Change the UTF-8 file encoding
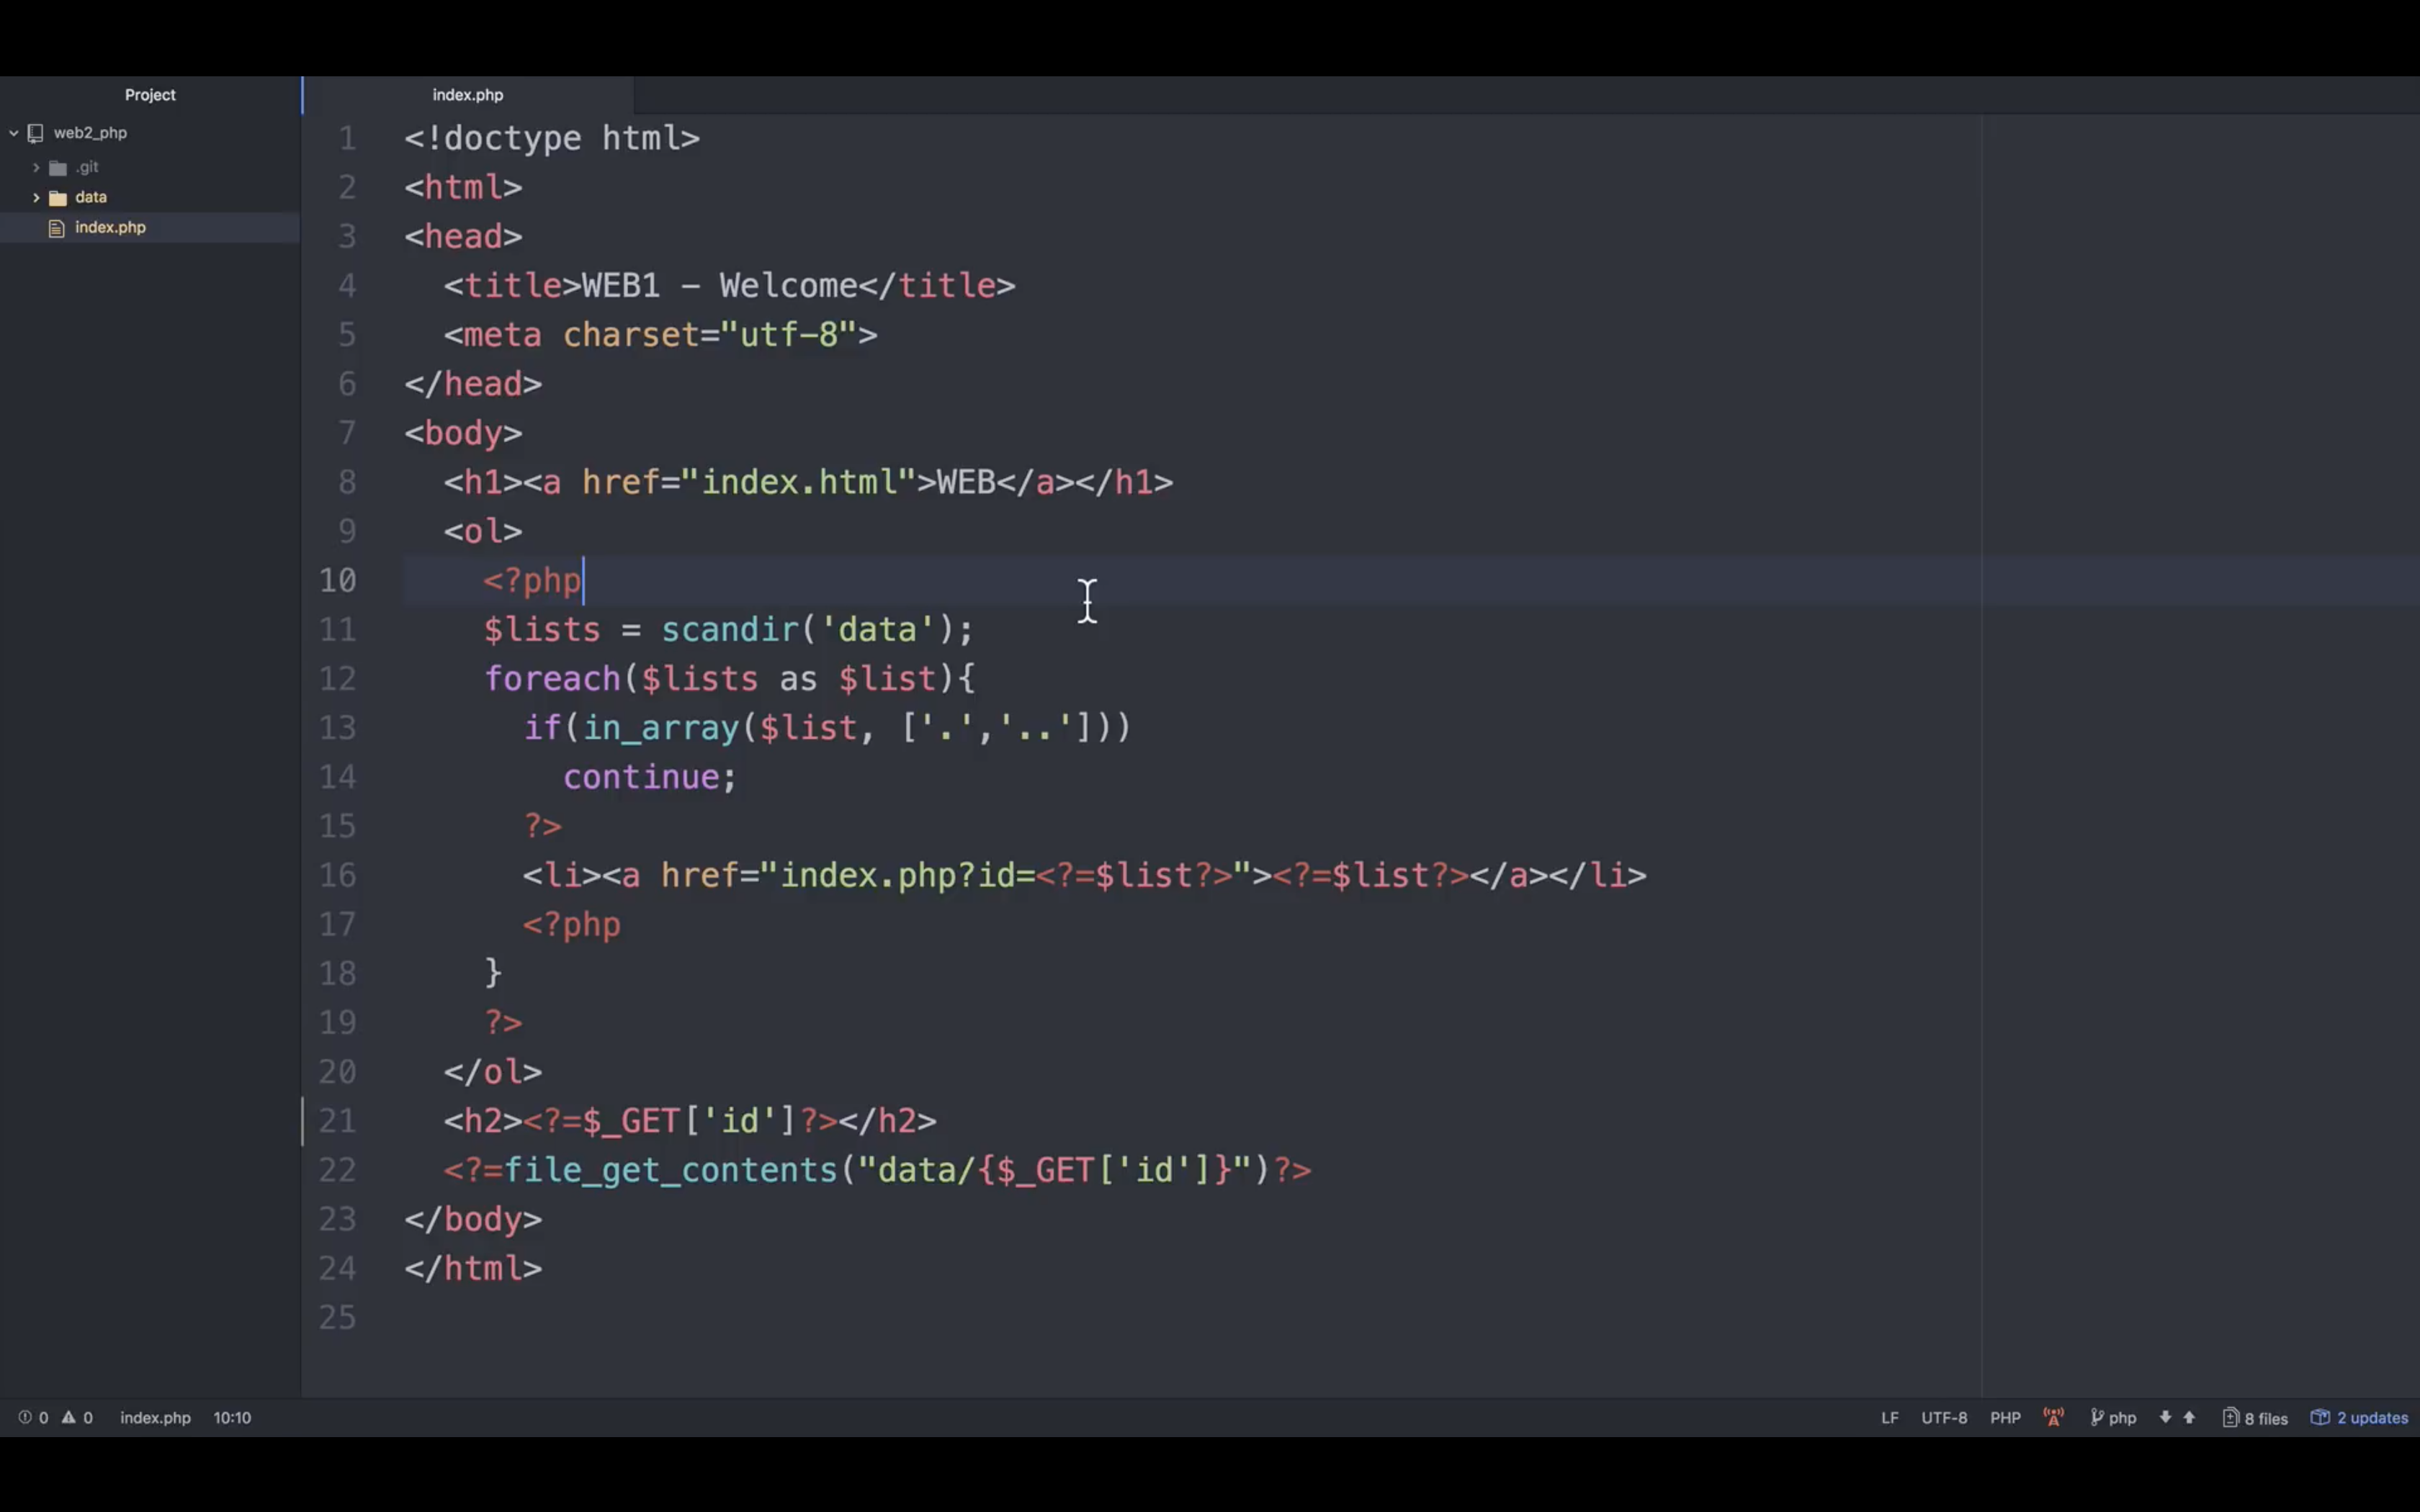 point(1943,1417)
